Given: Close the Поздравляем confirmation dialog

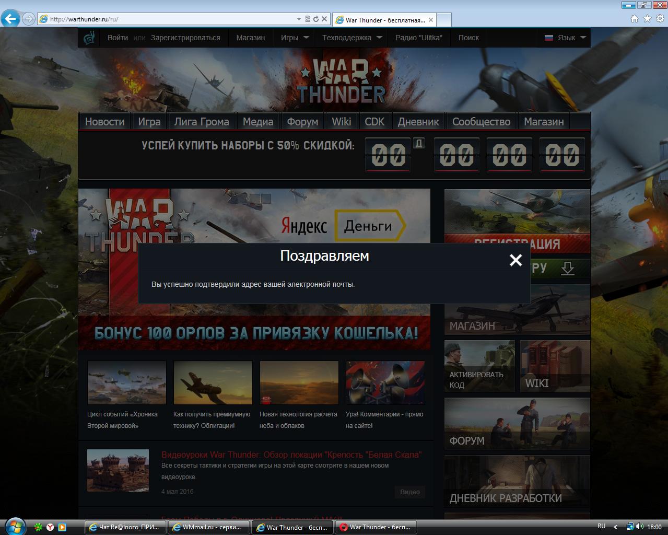Looking at the screenshot, I should tap(515, 260).
